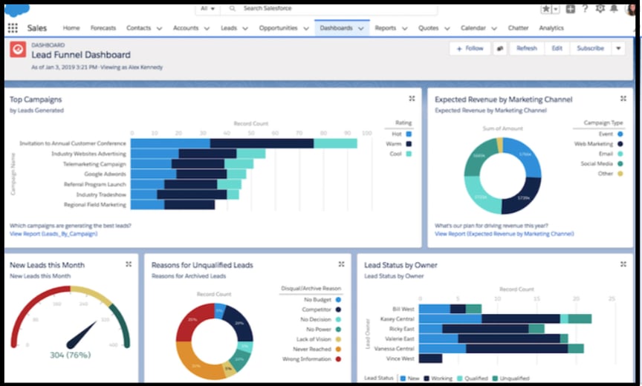Open the Quotes tab dropdown chevron
The width and height of the screenshot is (642, 386).
[447, 28]
